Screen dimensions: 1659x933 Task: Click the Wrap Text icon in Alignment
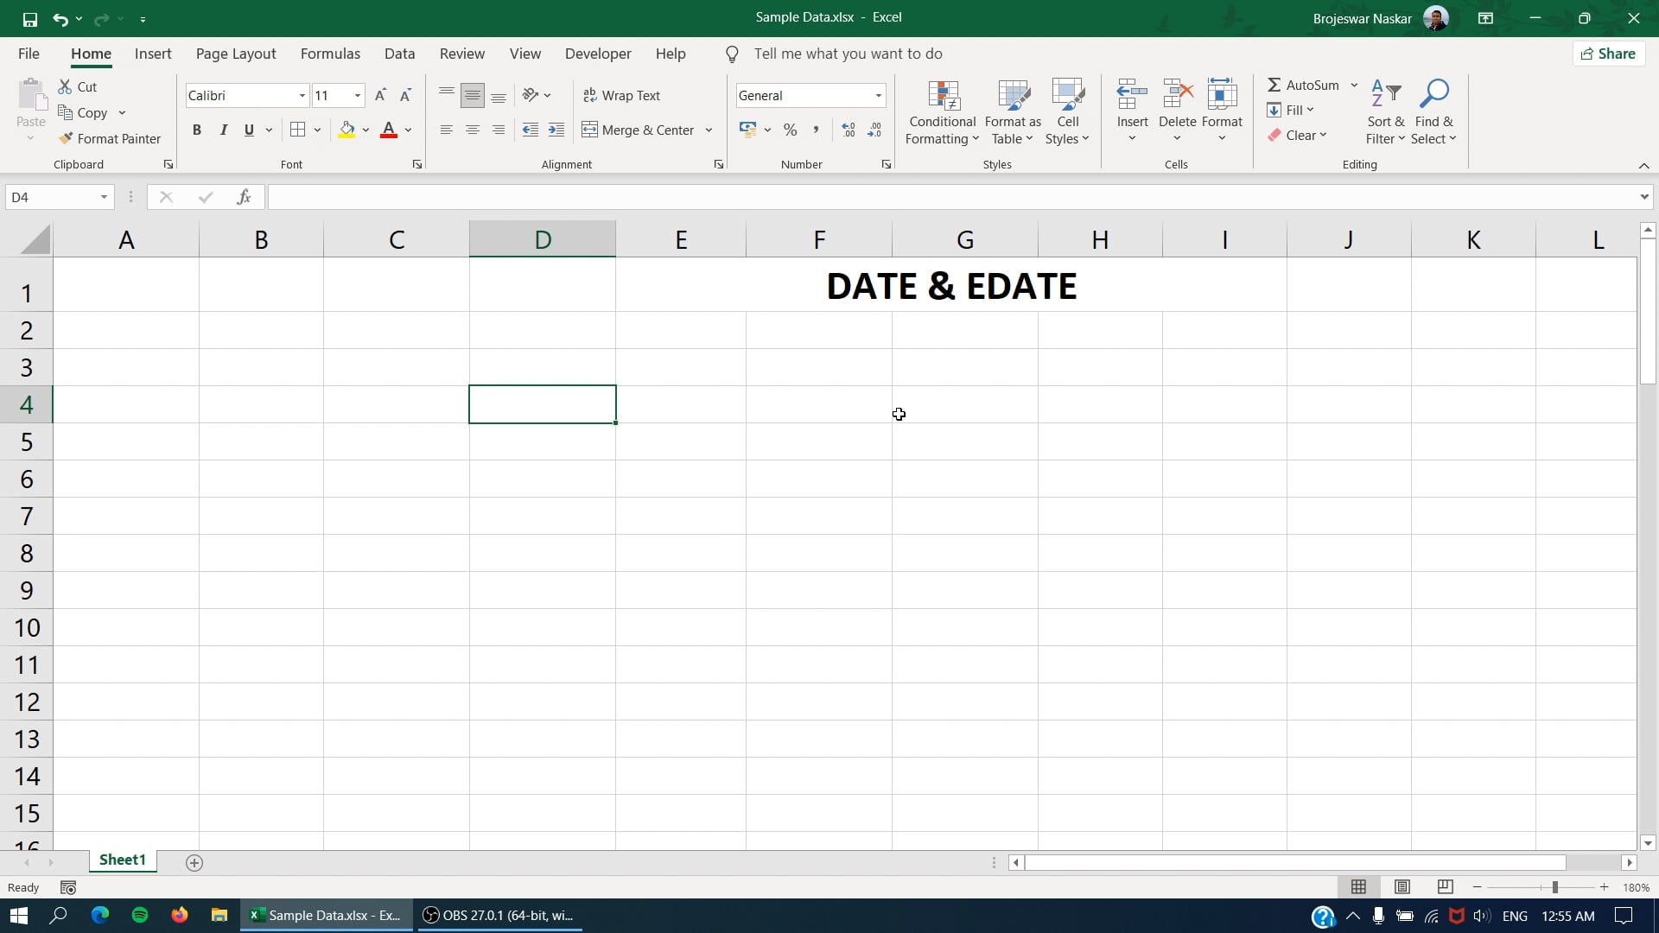coord(623,94)
